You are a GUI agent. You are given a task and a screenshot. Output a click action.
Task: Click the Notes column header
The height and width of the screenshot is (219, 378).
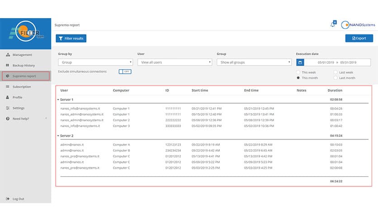tap(301, 90)
